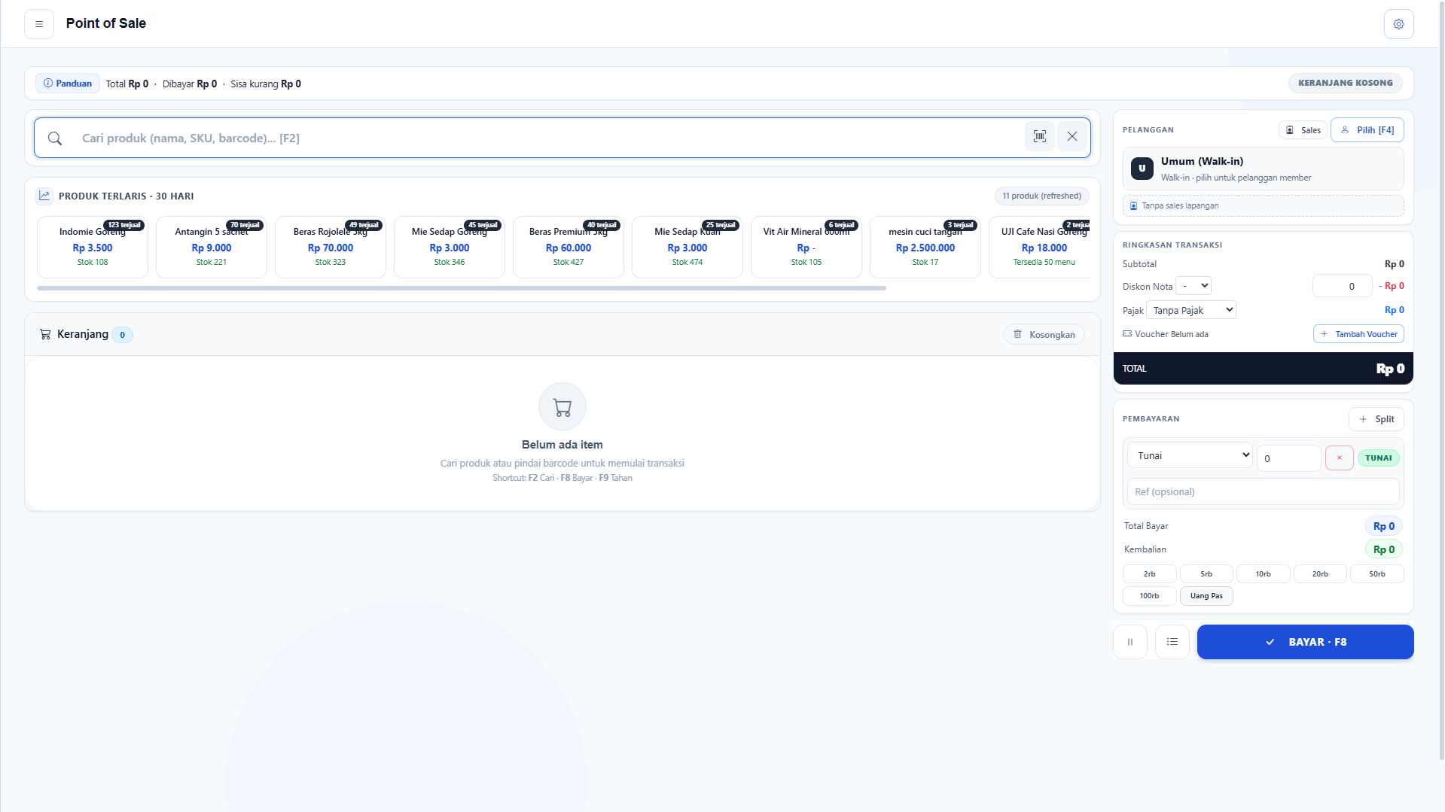Click the barcode scanner icon
The width and height of the screenshot is (1445, 812).
pyautogui.click(x=1039, y=137)
